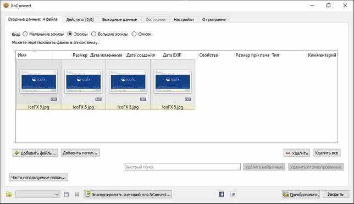Click the XnConvert application logo icon

6,5
